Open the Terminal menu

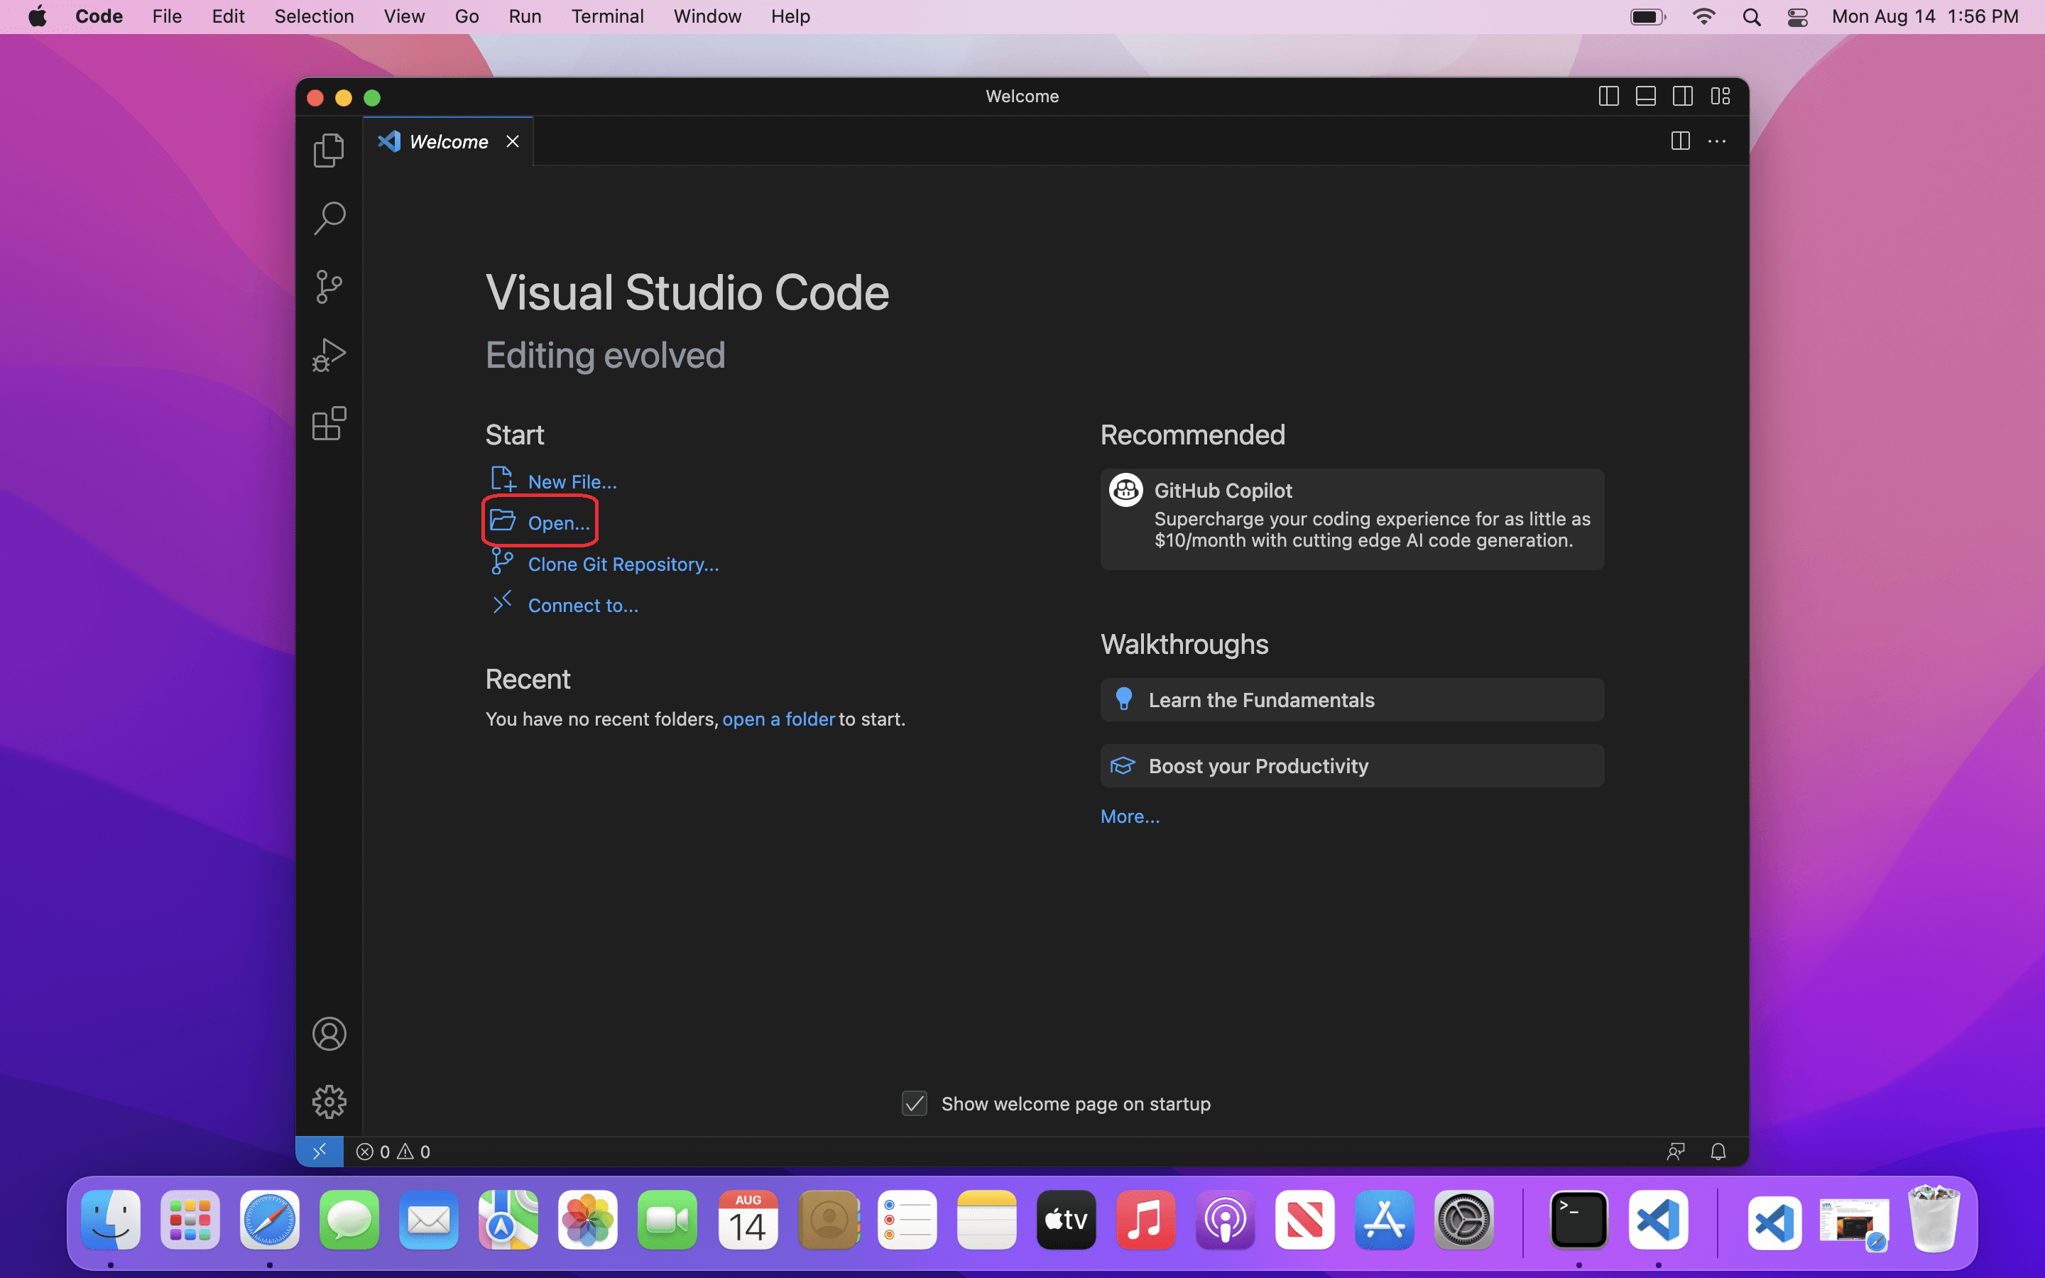[606, 16]
